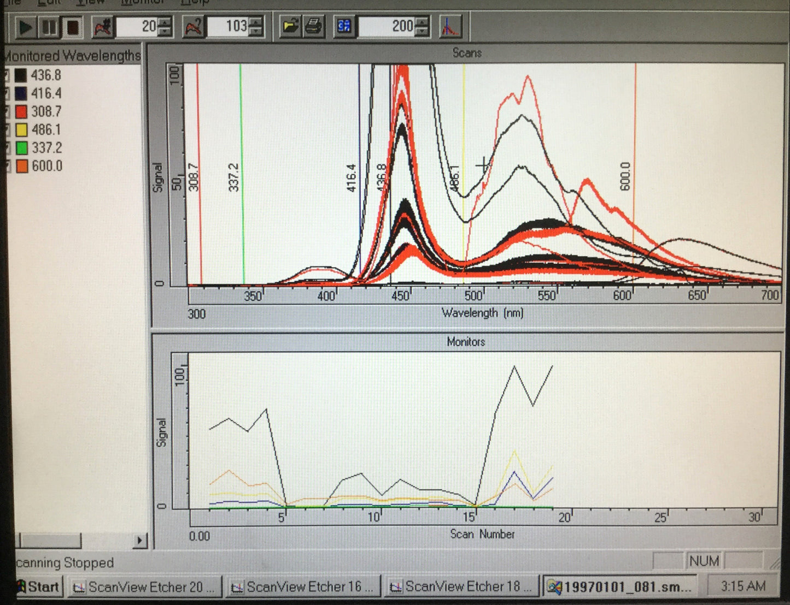Increase the value 200 with up arrow
The height and width of the screenshot is (605, 790).
[x=422, y=21]
